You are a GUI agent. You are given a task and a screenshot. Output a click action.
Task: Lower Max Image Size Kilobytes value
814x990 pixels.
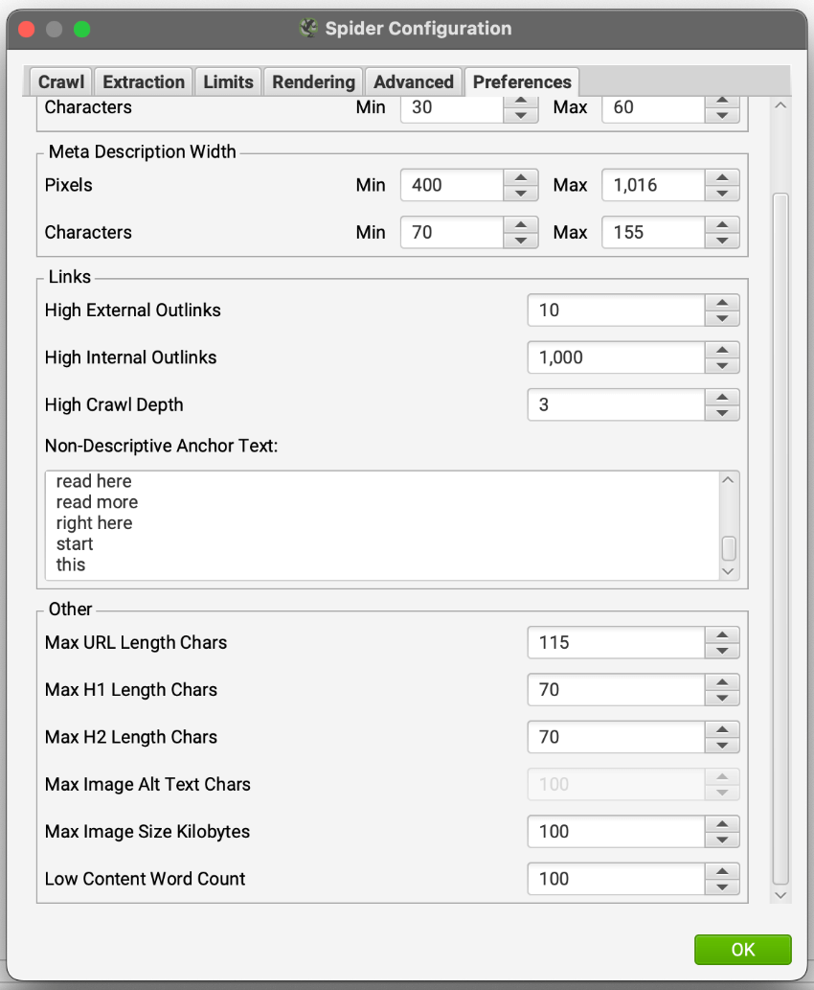tap(722, 840)
